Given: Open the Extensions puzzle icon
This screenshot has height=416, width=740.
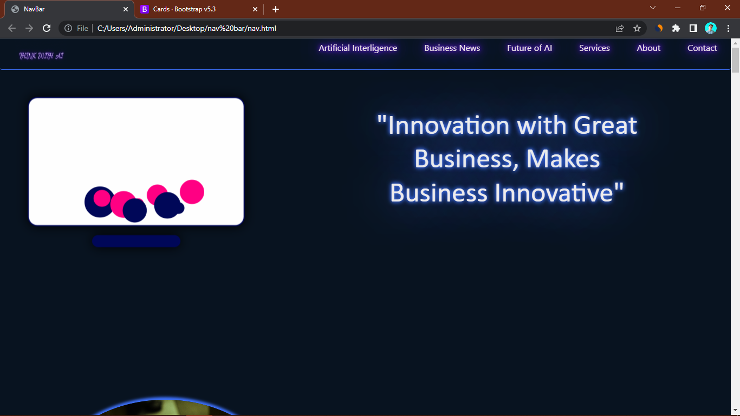Looking at the screenshot, I should [676, 28].
